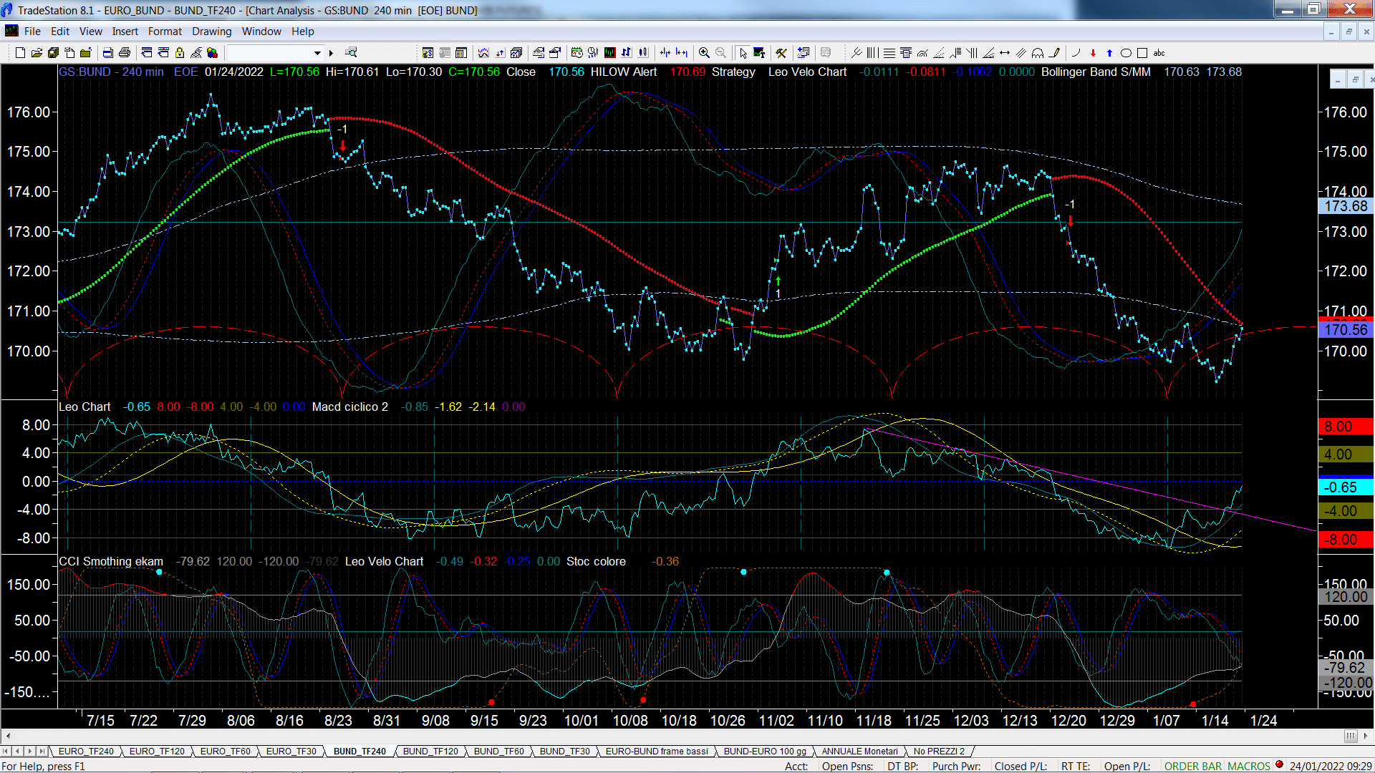Screen dimensions: 1375x773
Task: Switch to ANNUALE Monetari tab
Action: pyautogui.click(x=859, y=751)
